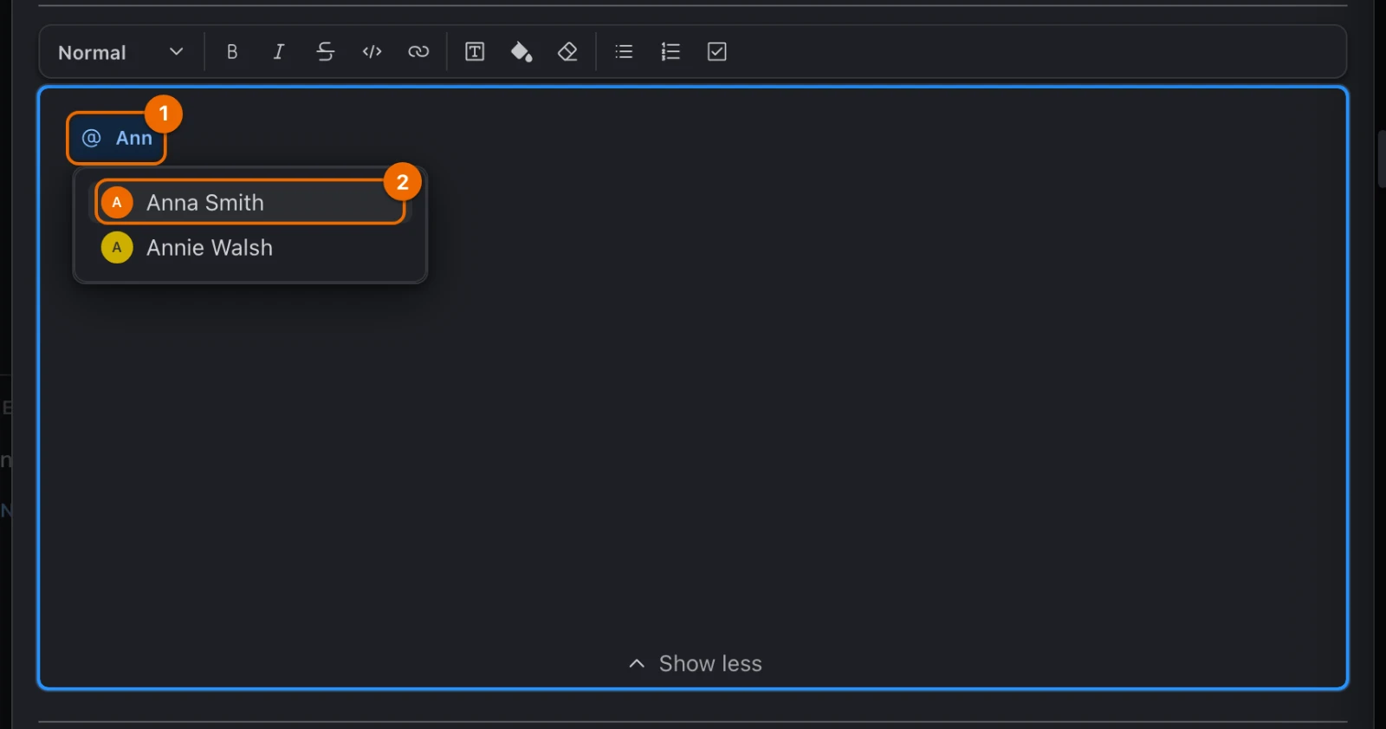Viewport: 1386px width, 729px height.
Task: Clear formatting with the eraser icon
Action: (567, 52)
